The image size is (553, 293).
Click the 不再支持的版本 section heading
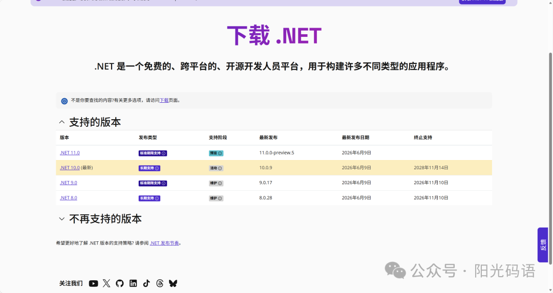[x=105, y=219]
